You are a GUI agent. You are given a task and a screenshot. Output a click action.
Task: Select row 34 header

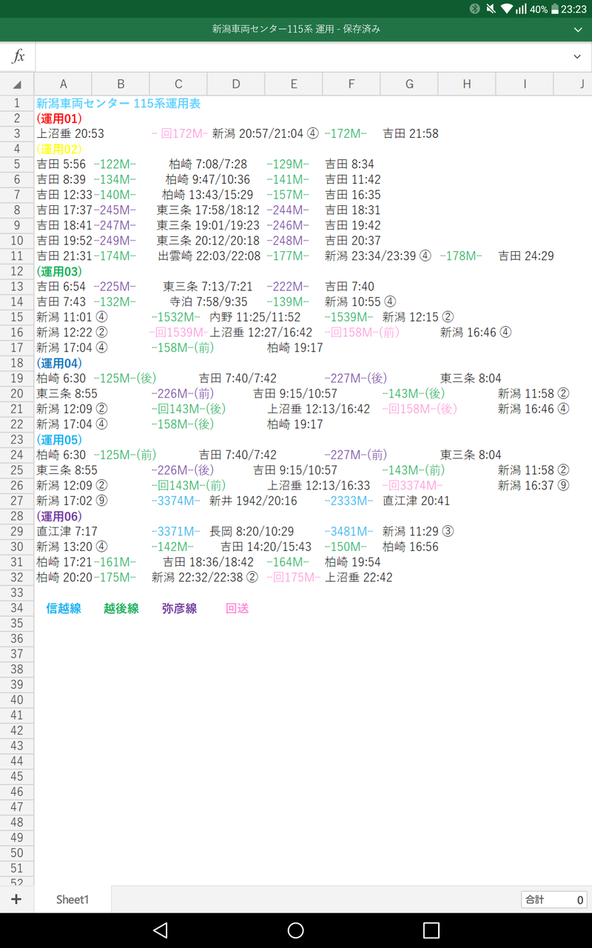17,608
